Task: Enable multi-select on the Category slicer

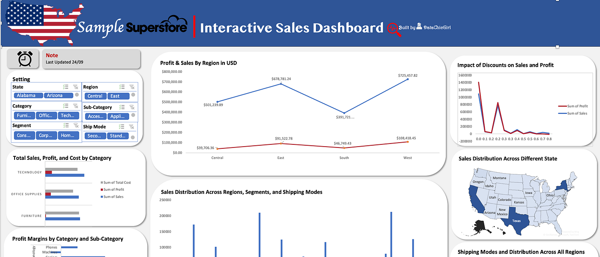Action: 66,106
